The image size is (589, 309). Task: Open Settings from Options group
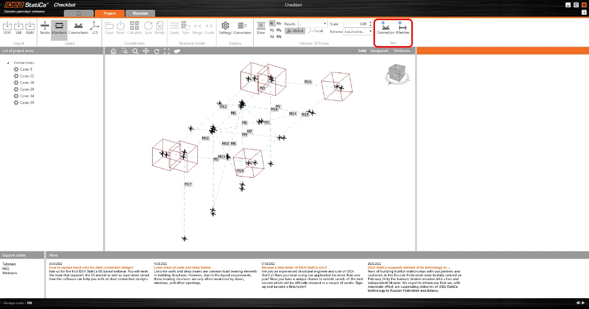(225, 27)
